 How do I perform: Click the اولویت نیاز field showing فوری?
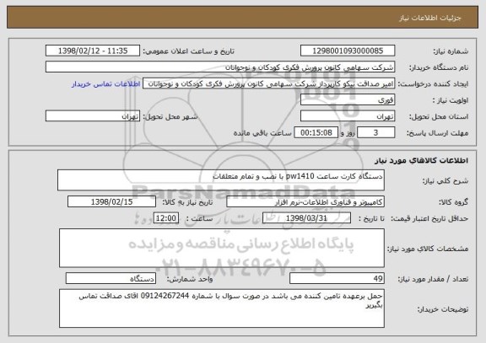coord(348,100)
